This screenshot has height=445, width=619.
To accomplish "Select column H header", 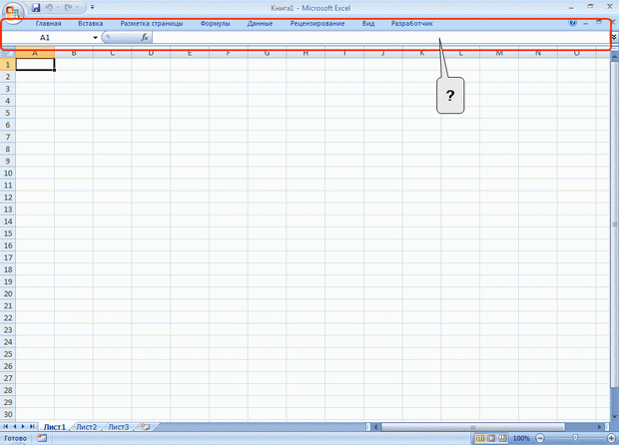I will [306, 53].
